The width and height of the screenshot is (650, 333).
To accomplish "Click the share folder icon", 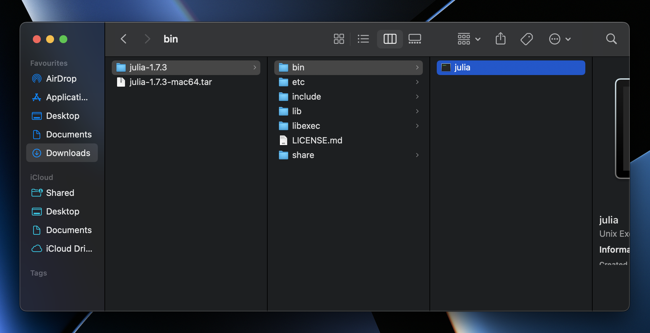I will pos(284,155).
